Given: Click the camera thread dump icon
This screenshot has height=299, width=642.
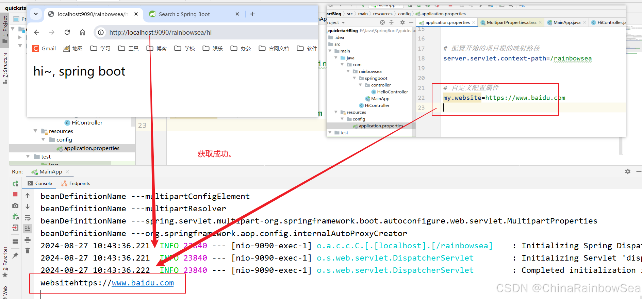Looking at the screenshot, I should [x=15, y=205].
